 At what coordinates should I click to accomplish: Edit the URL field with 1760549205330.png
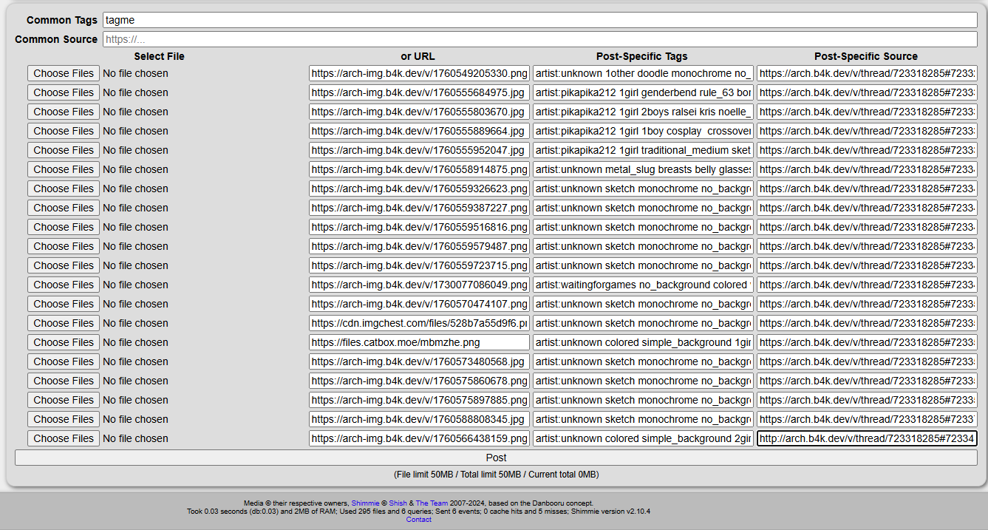pyautogui.click(x=419, y=73)
